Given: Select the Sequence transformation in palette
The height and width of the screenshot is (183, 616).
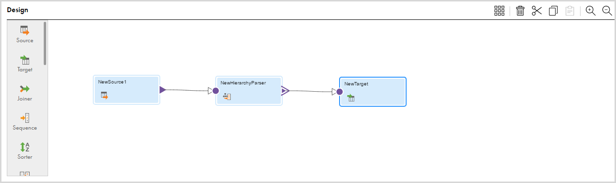Looking at the screenshot, I should click(x=25, y=122).
